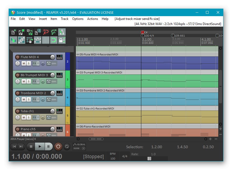Arm record on Bb Trumpet MIDI 3 track
Image resolution: width=232 pixels, height=170 pixels.
tap(17, 75)
